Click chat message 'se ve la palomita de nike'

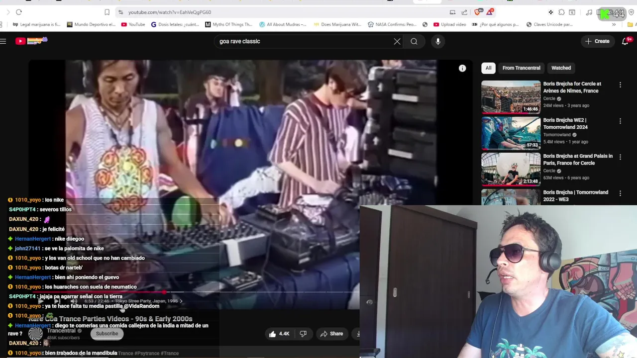74,248
